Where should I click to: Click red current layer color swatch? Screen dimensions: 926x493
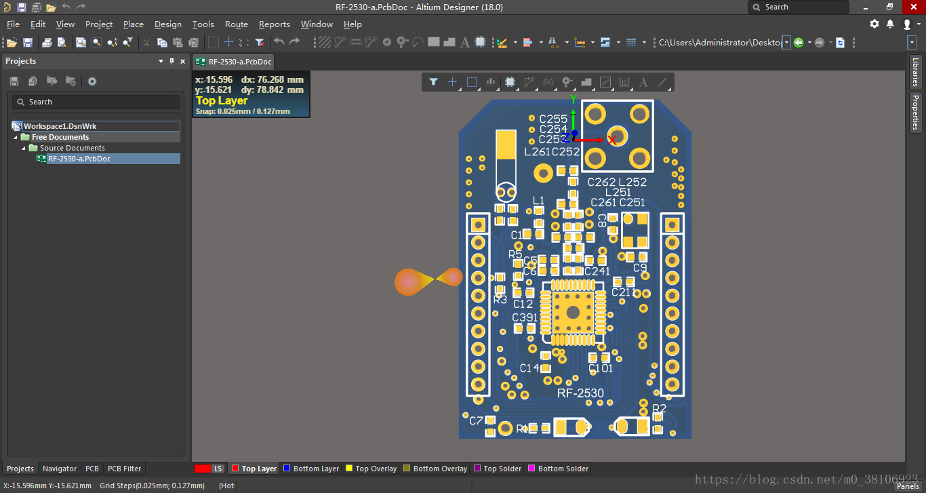pos(202,469)
